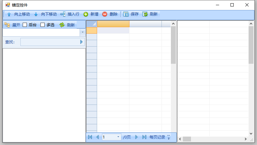Click the /0页 page count text
257x145 pixels.
127,137
